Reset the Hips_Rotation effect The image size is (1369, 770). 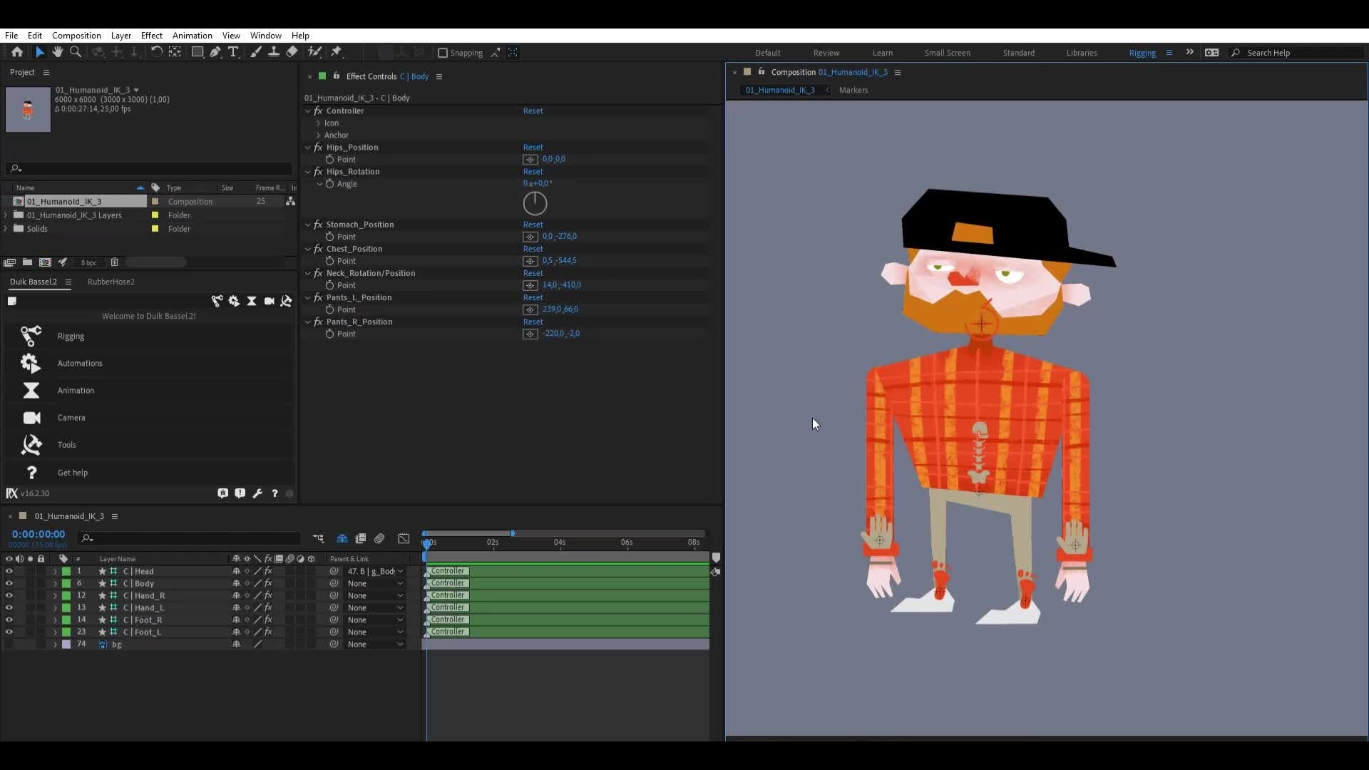533,172
